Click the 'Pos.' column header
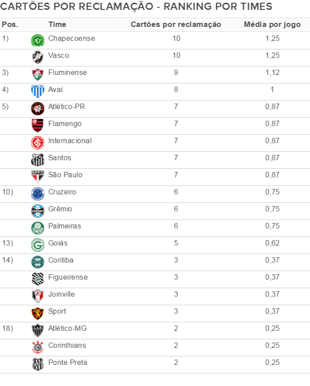310x386 pixels. 10,24
